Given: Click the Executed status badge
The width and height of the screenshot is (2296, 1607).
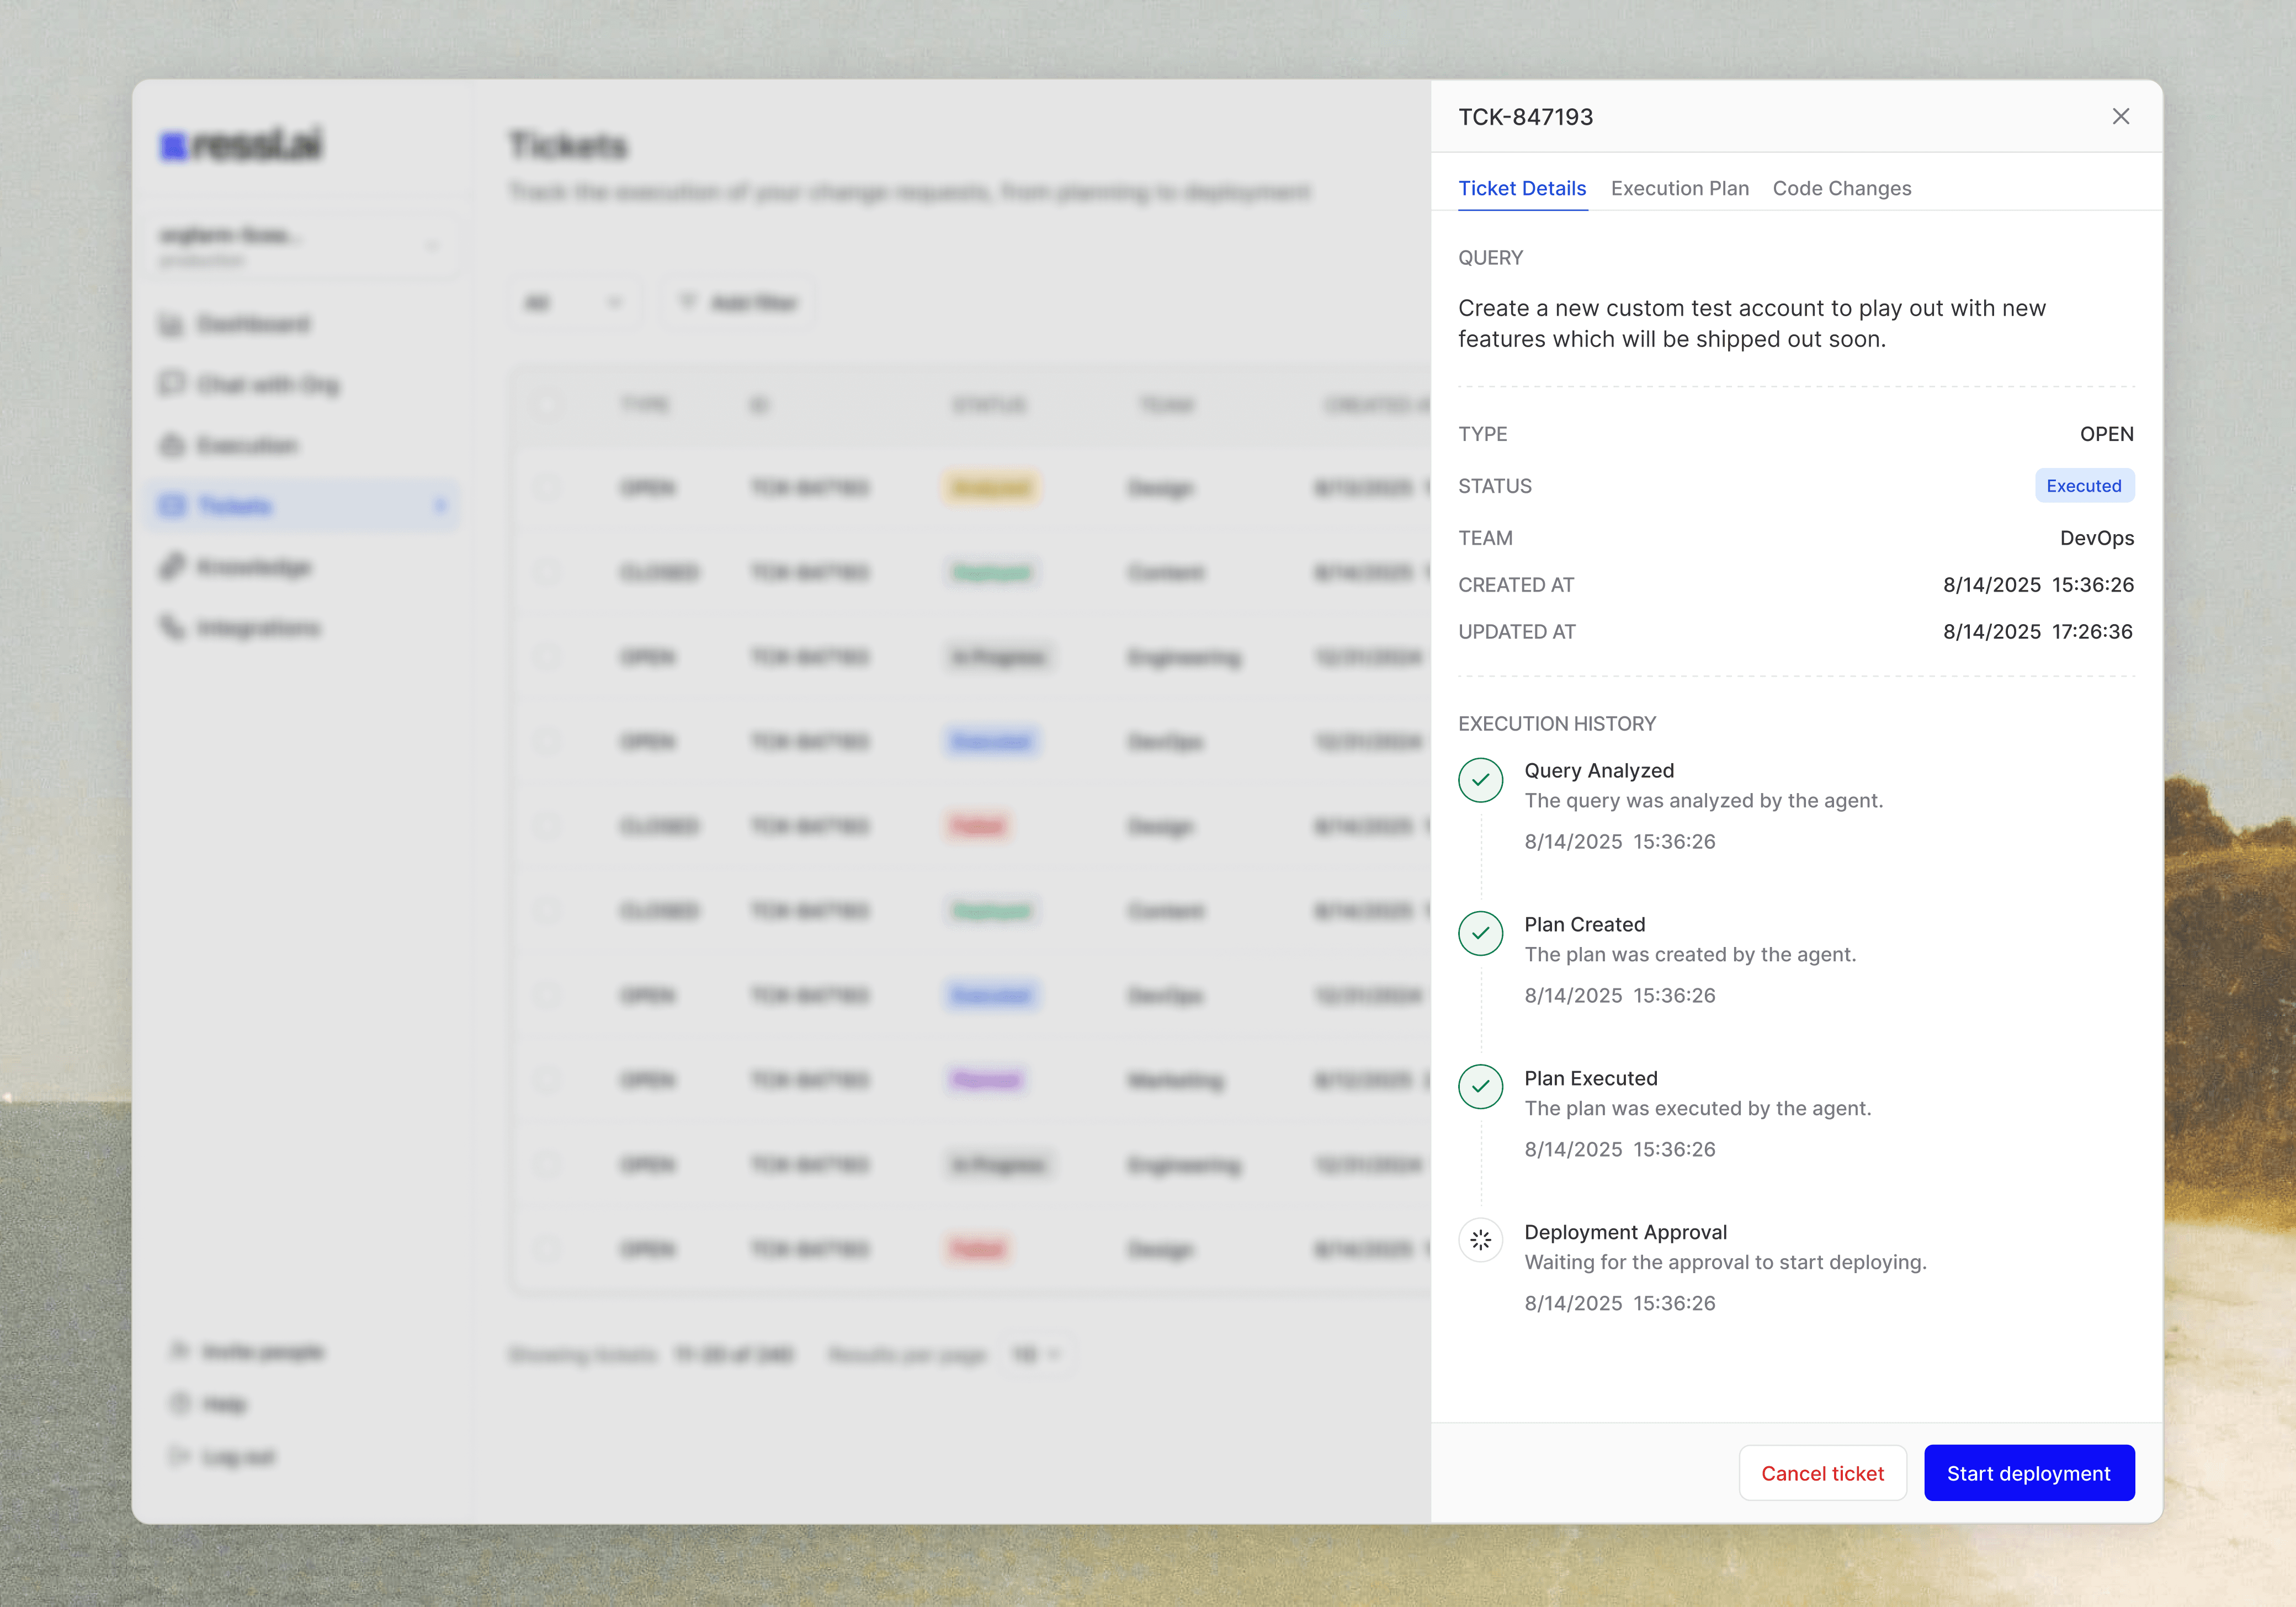Looking at the screenshot, I should coord(2083,486).
